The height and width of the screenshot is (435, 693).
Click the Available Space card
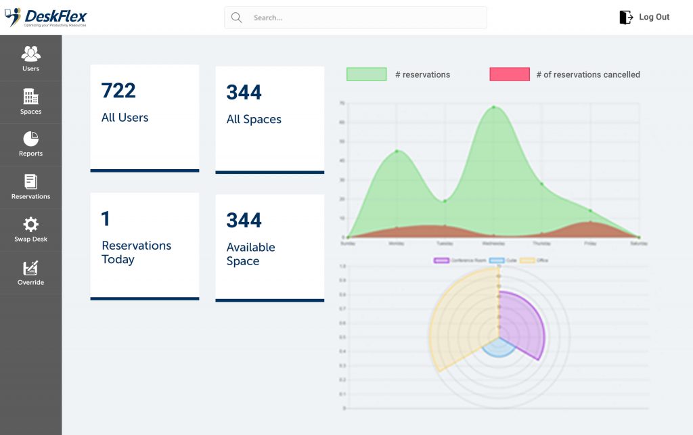tap(269, 247)
